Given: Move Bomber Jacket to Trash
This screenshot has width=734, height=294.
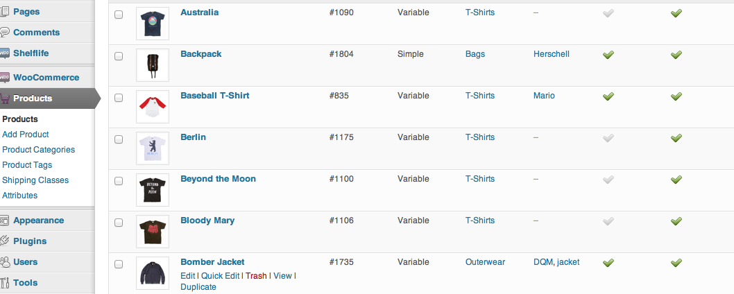Looking at the screenshot, I should 256,276.
